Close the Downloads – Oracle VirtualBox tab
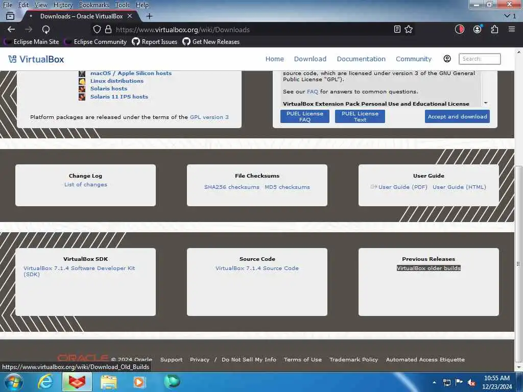The image size is (523, 392). click(x=130, y=16)
